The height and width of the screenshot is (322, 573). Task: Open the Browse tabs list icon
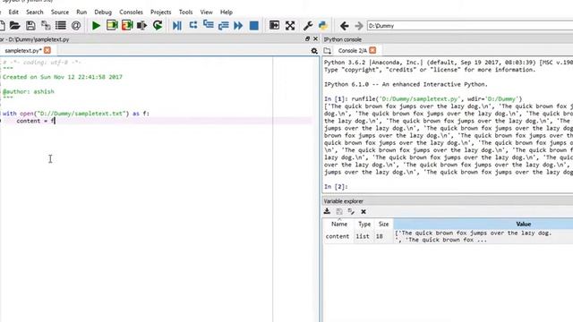pyautogui.click(x=61, y=26)
